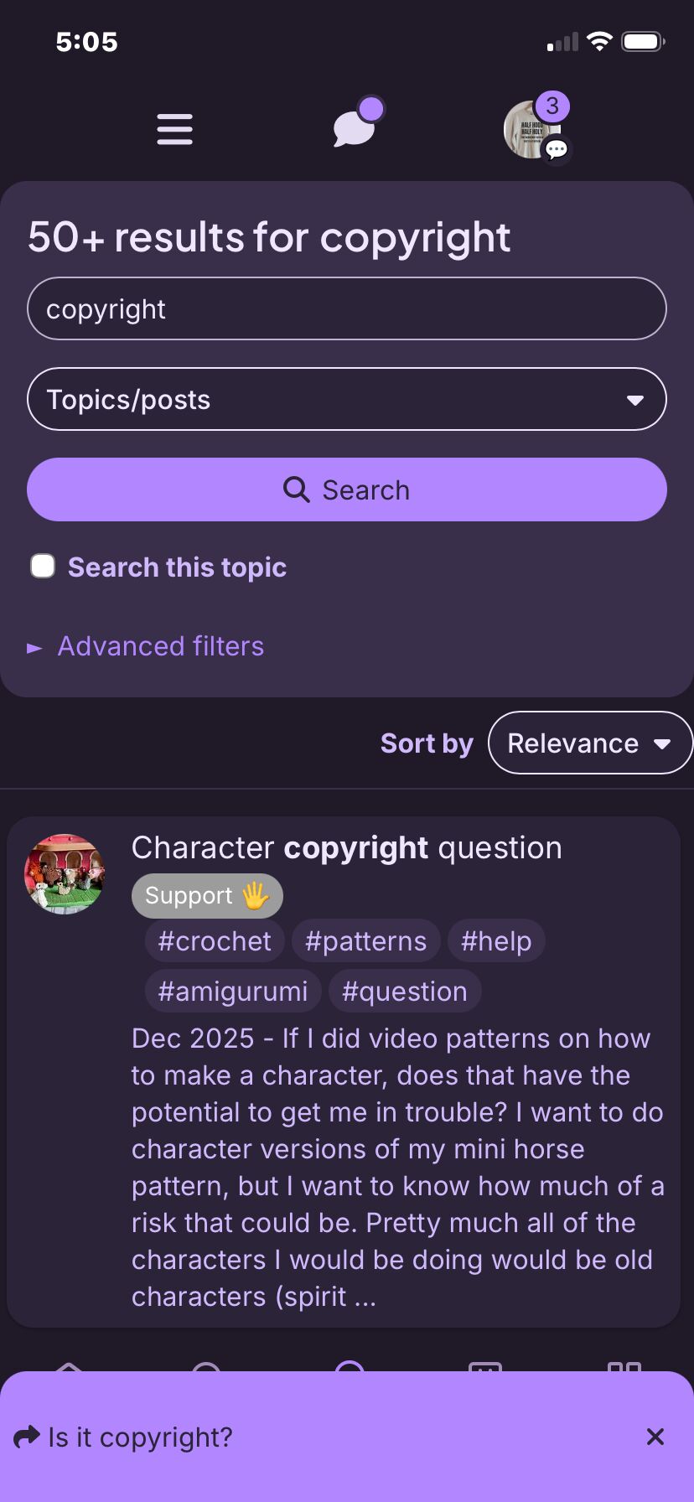Screen dimensions: 694x1502
Task: Click the search field containing 'copyright'
Action: click(x=347, y=308)
